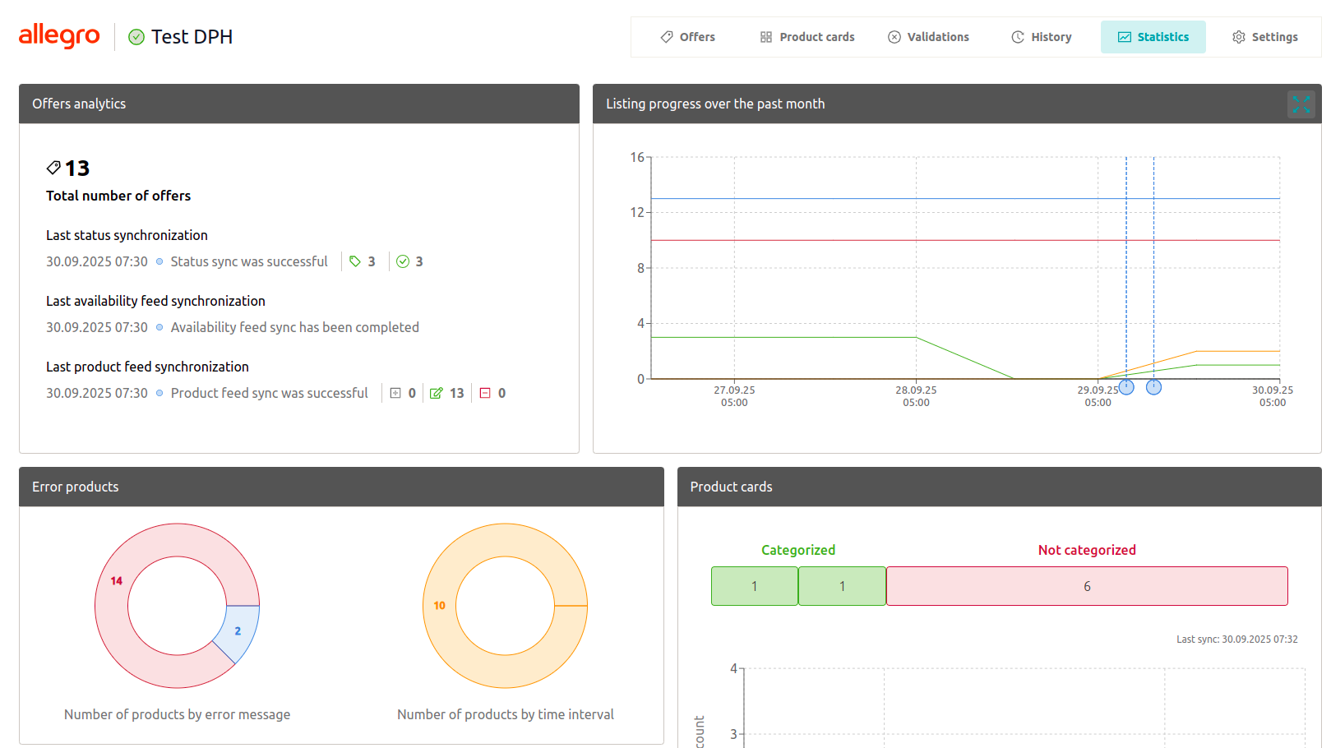This screenshot has height=748, width=1331.
Task: Select the pink 14 segment of error donut
Action: pos(117,580)
